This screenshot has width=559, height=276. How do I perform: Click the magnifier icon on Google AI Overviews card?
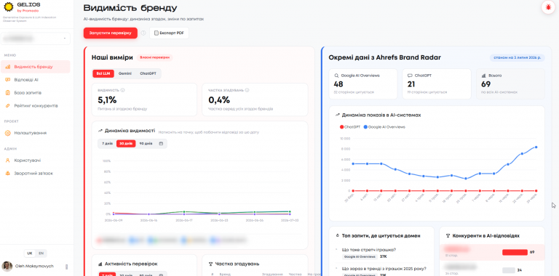tap(336, 76)
